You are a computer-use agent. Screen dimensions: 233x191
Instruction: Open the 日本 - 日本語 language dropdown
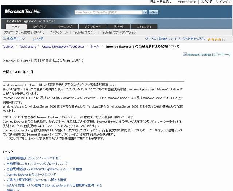[161, 2]
